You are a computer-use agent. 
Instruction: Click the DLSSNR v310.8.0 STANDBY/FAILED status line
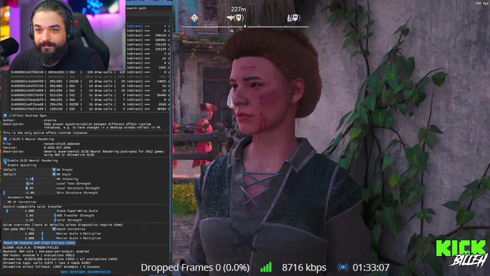click(31, 248)
